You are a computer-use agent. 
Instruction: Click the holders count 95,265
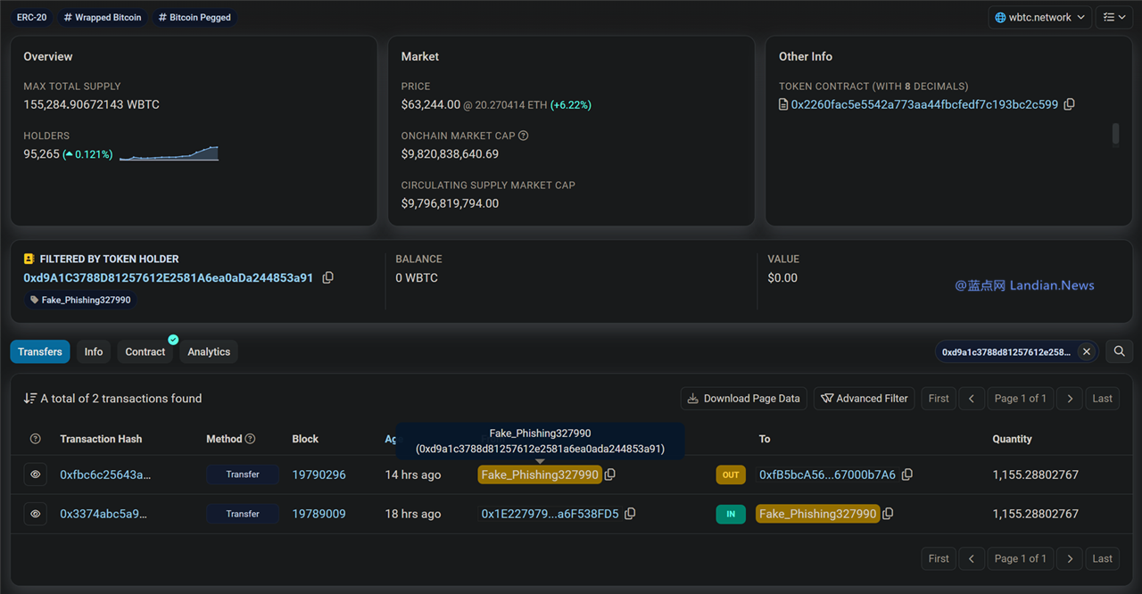coord(42,154)
